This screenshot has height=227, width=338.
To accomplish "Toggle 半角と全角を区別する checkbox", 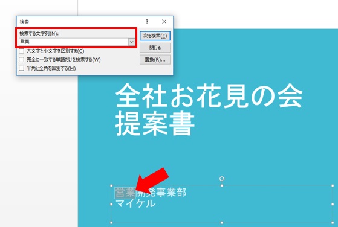I will pos(21,68).
